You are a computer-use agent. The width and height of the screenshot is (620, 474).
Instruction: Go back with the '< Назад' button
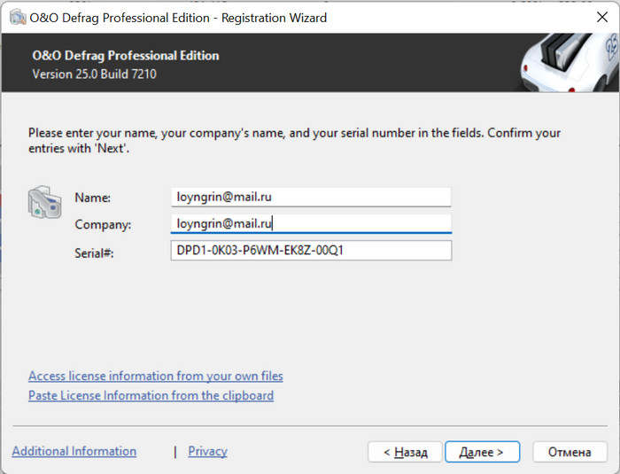click(405, 452)
